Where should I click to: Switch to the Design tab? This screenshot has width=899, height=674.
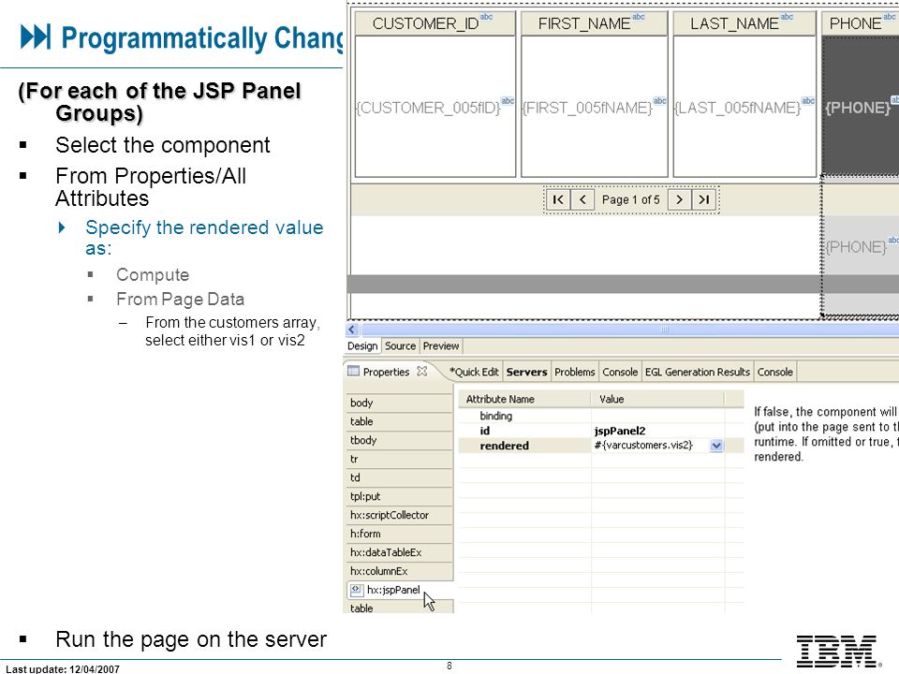click(362, 346)
